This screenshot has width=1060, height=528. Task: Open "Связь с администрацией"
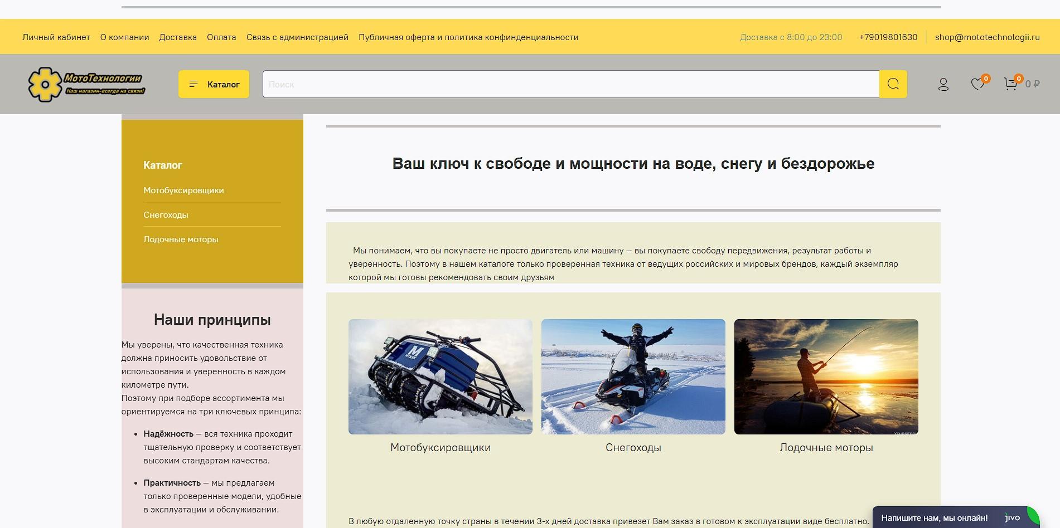point(296,37)
